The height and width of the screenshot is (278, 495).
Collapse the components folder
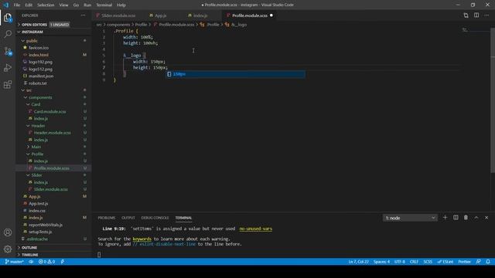pos(53,97)
